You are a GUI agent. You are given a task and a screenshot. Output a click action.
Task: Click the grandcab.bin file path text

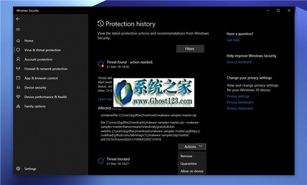(150, 125)
